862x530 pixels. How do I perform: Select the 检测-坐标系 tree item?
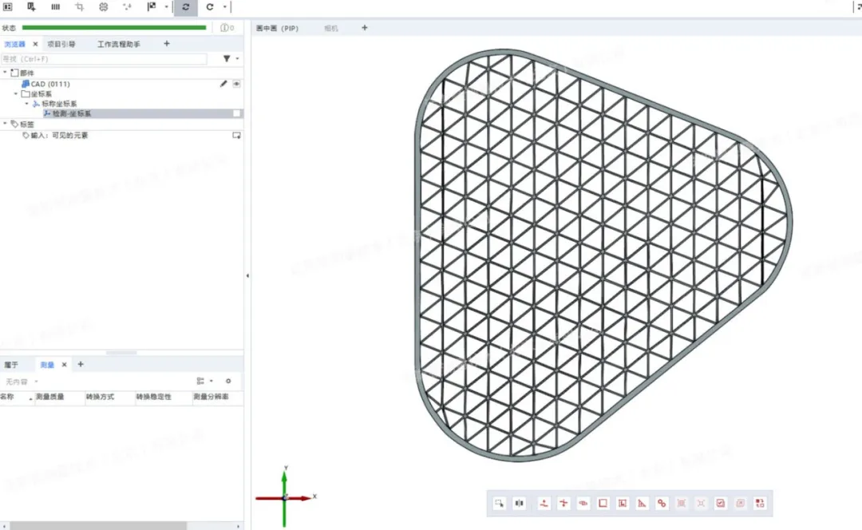tap(72, 114)
